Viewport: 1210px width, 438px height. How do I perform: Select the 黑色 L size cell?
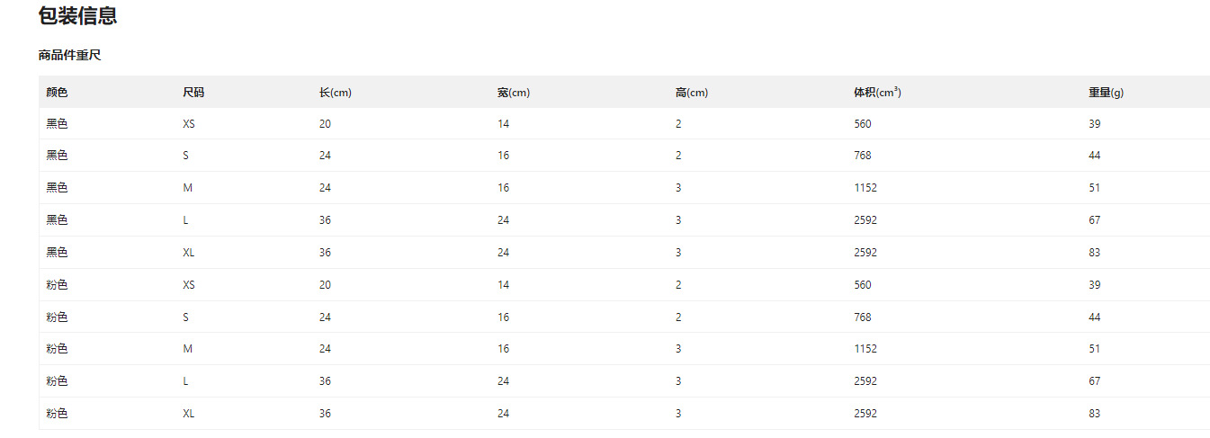coord(185,220)
